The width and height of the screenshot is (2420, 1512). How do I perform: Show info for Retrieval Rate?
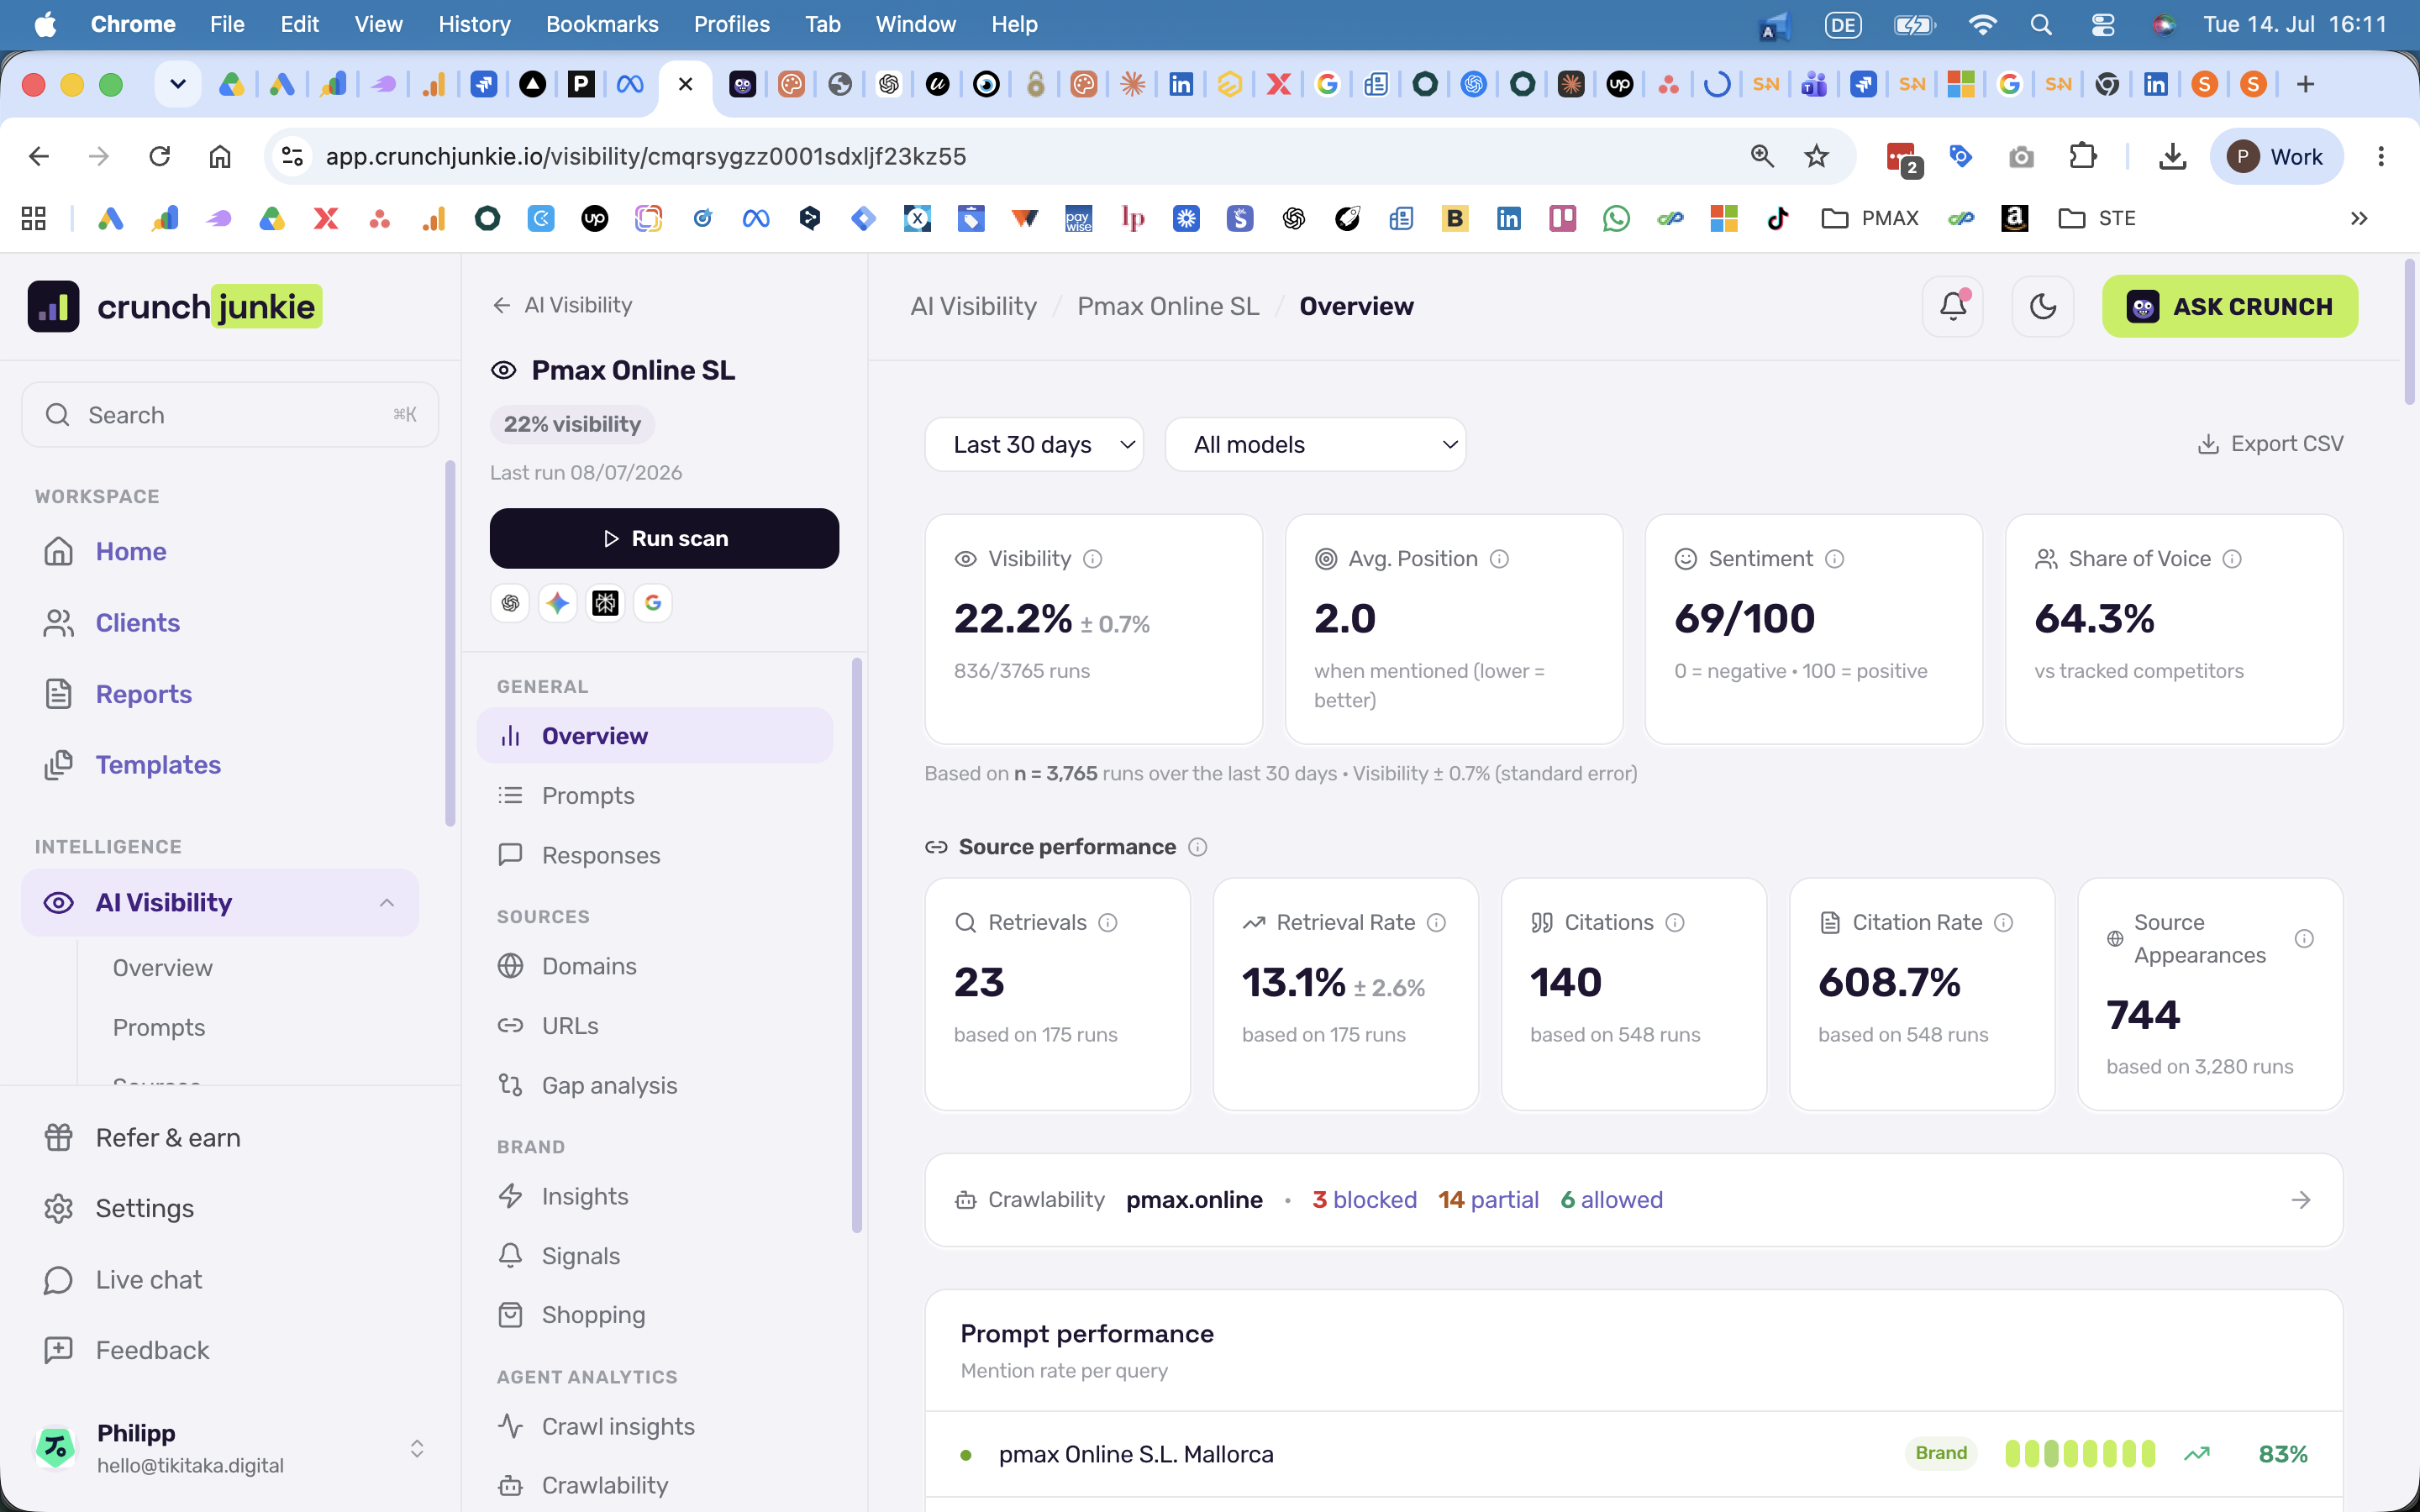1436,923
